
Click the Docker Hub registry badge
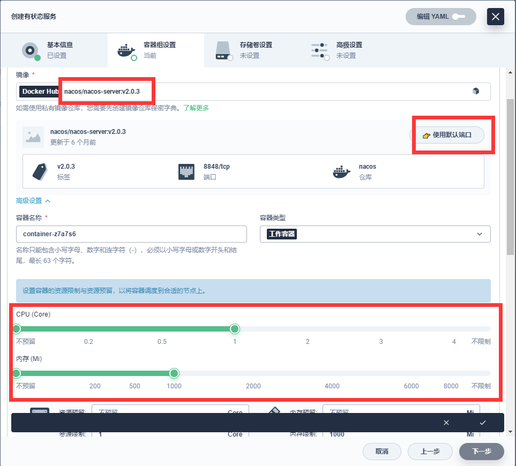(40, 92)
